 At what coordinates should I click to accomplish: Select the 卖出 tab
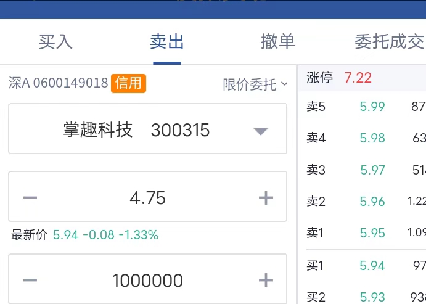pos(167,42)
